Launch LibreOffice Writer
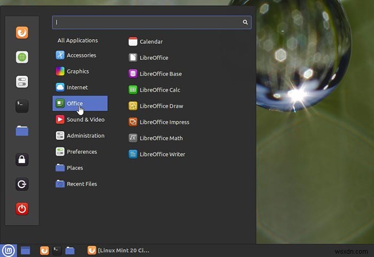This screenshot has width=374, height=257. pos(157,154)
